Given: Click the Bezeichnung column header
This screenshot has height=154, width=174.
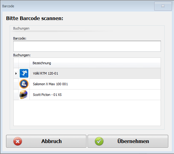Looking at the screenshot, I should tap(95, 63).
